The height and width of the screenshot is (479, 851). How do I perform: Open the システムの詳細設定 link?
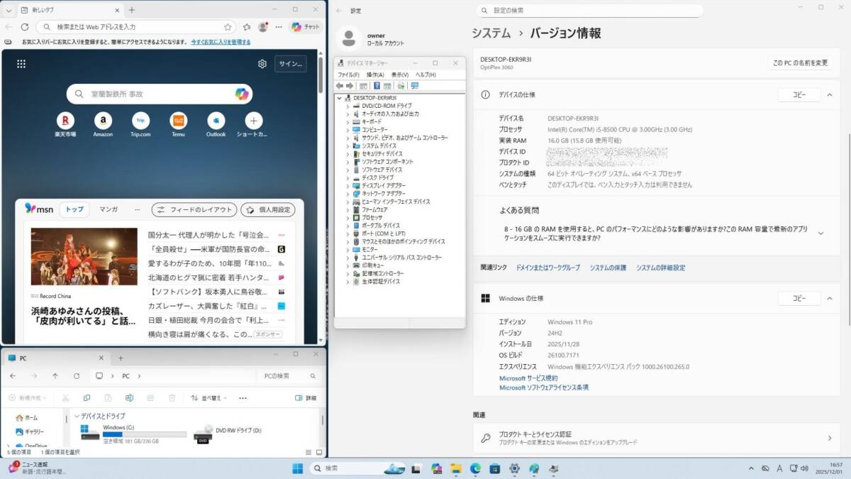click(660, 268)
